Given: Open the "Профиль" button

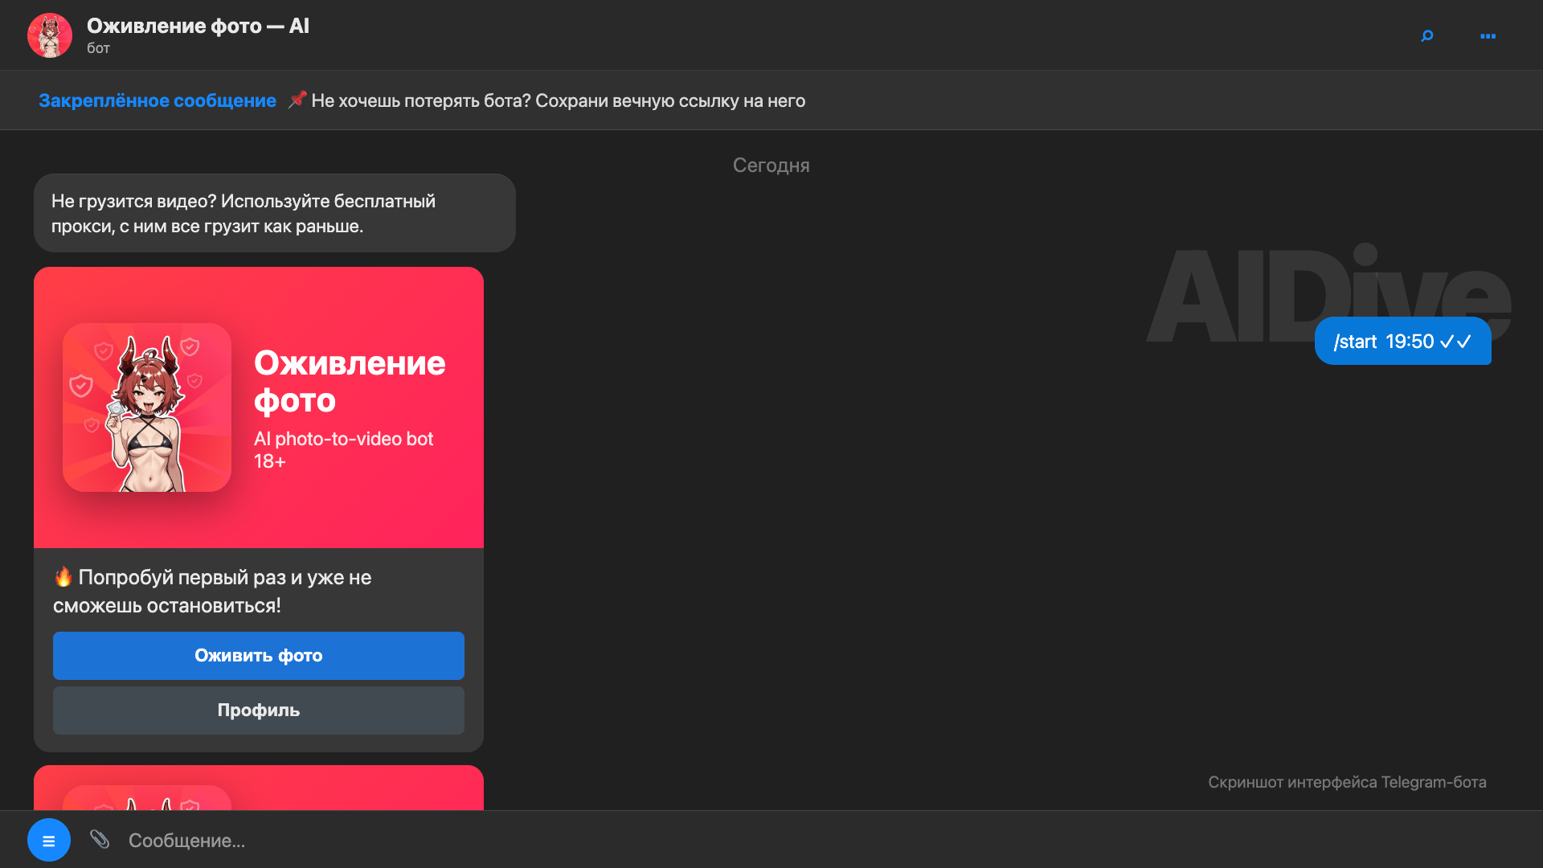Looking at the screenshot, I should [x=259, y=710].
